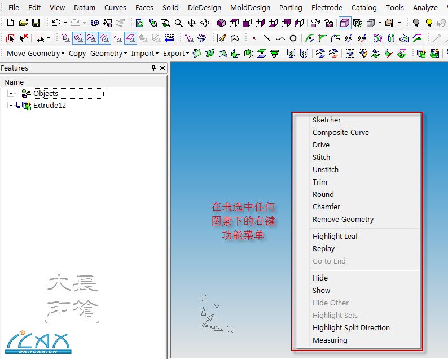The height and width of the screenshot is (359, 448).
Task: Click the funnel filter icon
Action: (x=202, y=38)
